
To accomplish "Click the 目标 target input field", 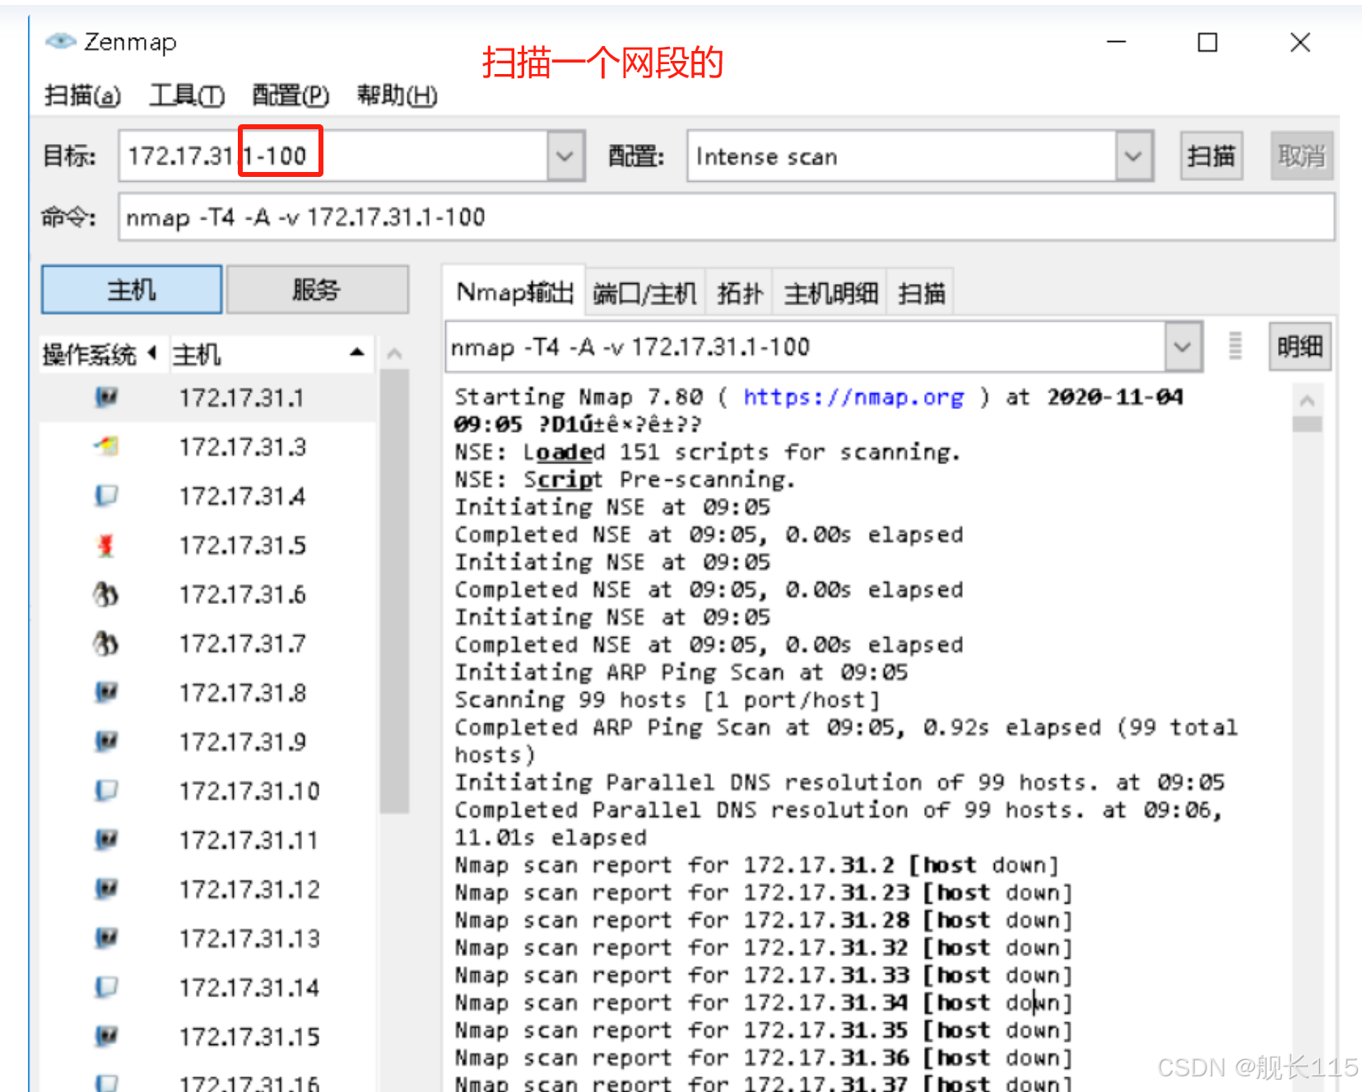I will 334,156.
